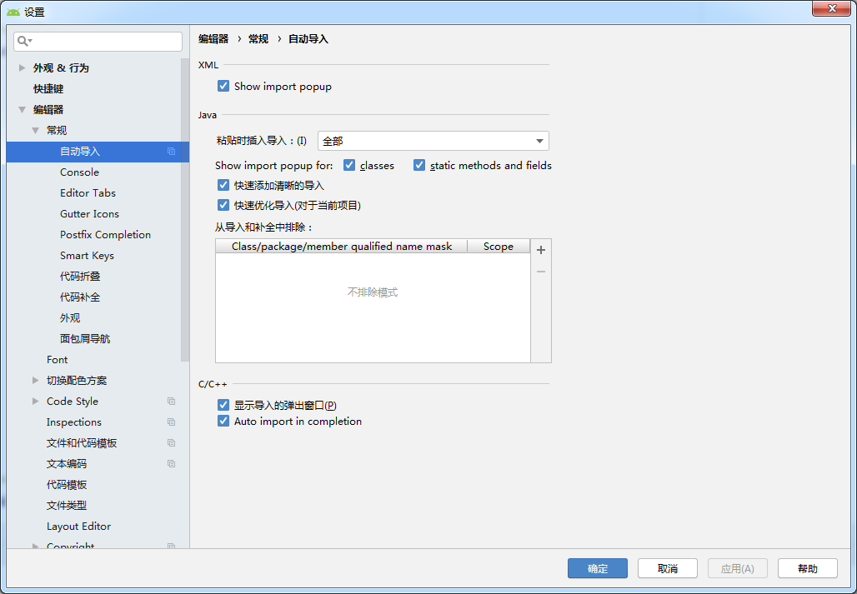Viewport: 857px width, 594px height.
Task: Toggle Auto import in completion checkbox
Action: pos(223,421)
